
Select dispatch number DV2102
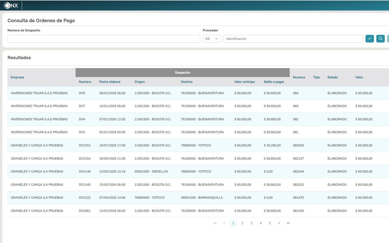coord(85,197)
